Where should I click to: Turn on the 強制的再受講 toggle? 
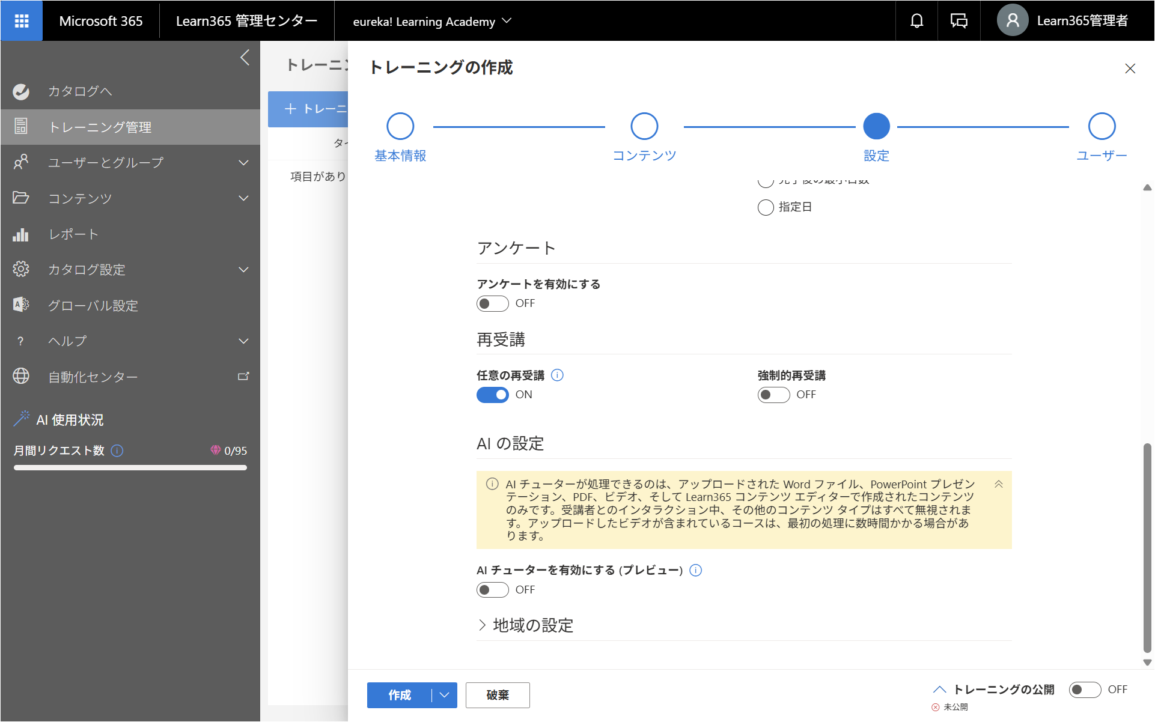click(773, 395)
